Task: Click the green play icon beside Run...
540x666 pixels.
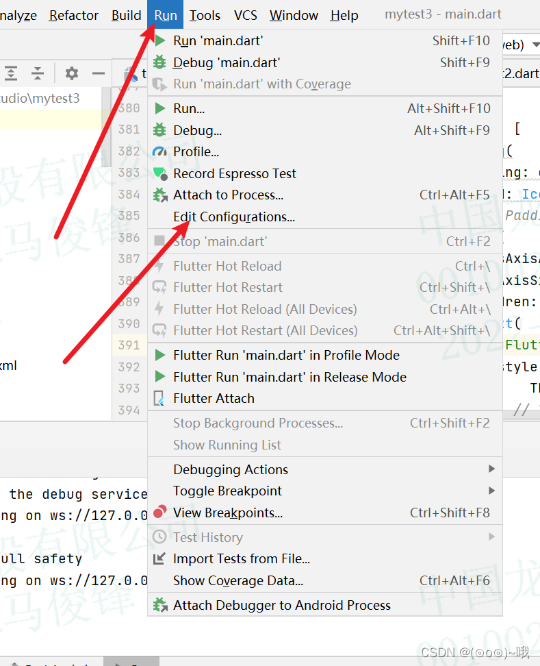Action: [x=160, y=109]
